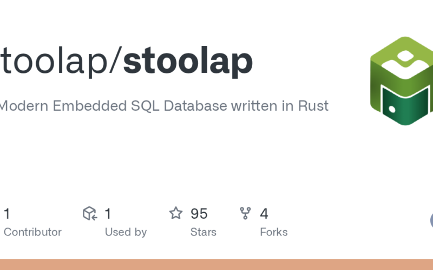The image size is (433, 270).
Task: Click the Used by count number 1
Action: (x=108, y=214)
